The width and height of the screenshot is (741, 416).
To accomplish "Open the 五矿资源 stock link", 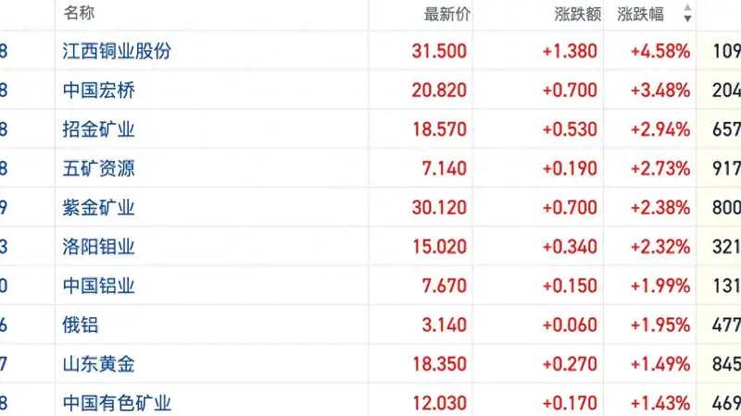I will (x=99, y=168).
